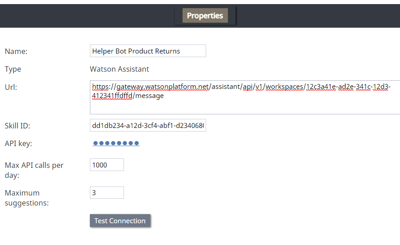400x245 pixels.
Task: Click the Name: label
Action: [16, 51]
